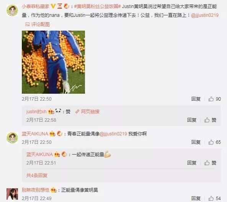Like the first comment with 90 likes
This screenshot has height=202, width=227.
pos(214,99)
